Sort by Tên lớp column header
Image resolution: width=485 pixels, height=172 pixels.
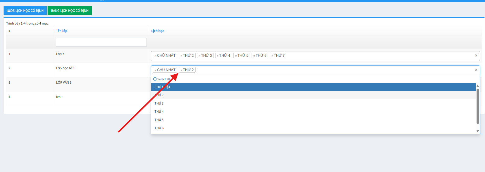click(x=62, y=31)
